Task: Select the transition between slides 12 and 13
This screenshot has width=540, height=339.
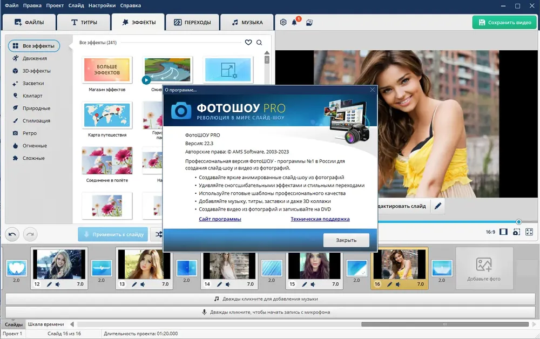Action: [x=102, y=268]
